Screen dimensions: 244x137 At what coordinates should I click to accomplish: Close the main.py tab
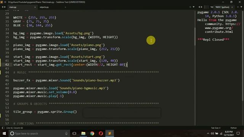35,7
